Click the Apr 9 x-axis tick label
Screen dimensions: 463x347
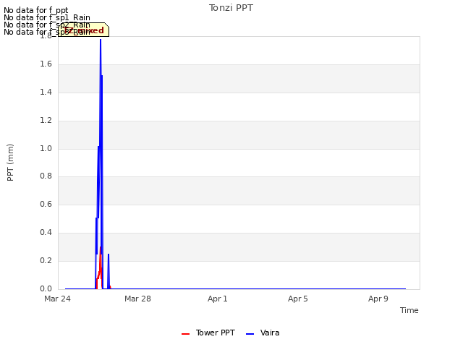(x=378, y=299)
